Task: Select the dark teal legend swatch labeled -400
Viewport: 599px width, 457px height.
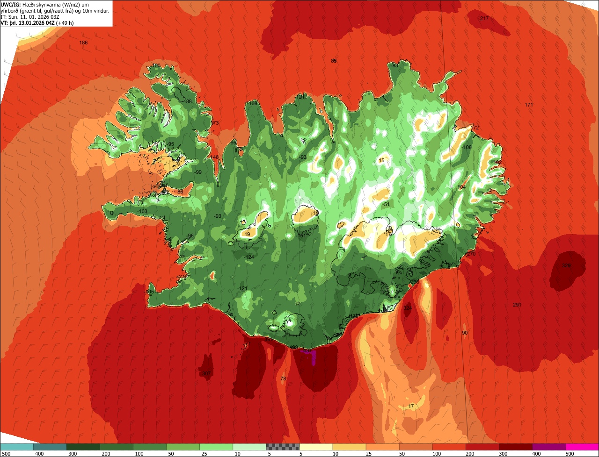Action: (50, 447)
